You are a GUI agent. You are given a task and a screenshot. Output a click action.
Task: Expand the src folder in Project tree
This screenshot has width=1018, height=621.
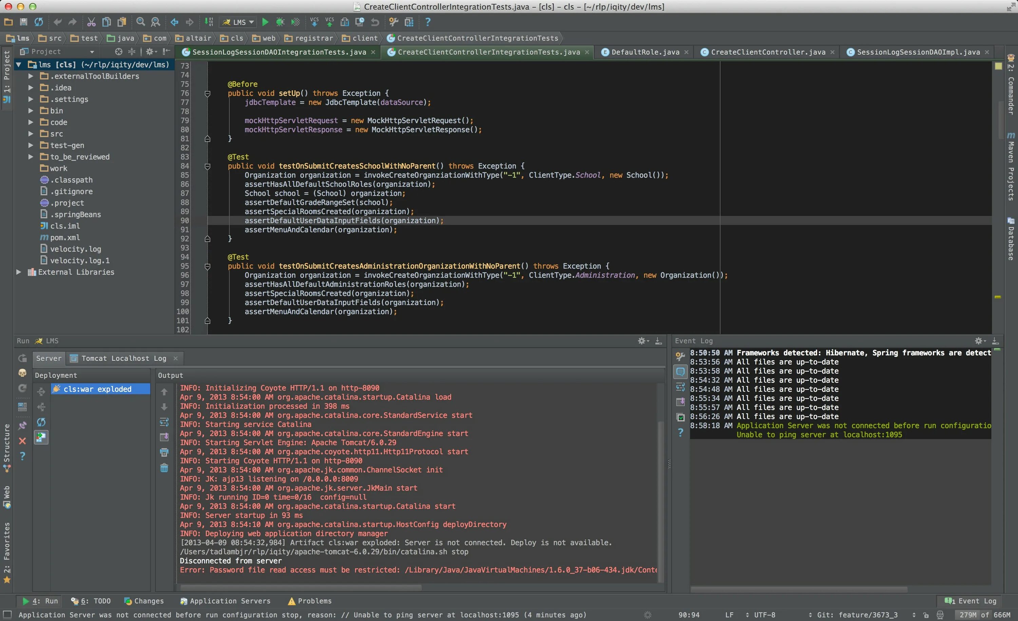[31, 133]
